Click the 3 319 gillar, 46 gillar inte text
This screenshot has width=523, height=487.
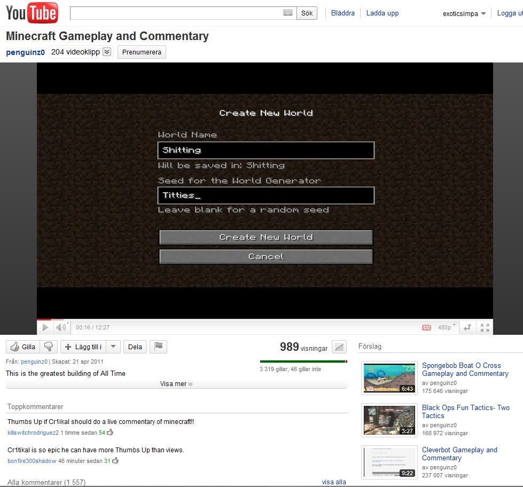pyautogui.click(x=290, y=369)
